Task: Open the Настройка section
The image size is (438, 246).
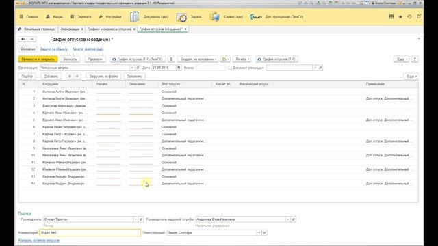Action: [x=110, y=17]
